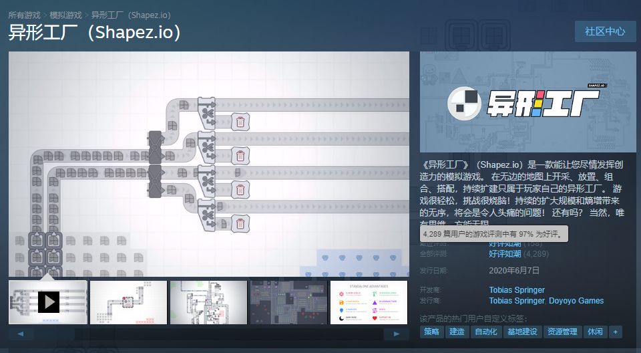Click the left arrow of the thumbnail strip
Viewport: 641px width, 353px height.
(x=21, y=334)
